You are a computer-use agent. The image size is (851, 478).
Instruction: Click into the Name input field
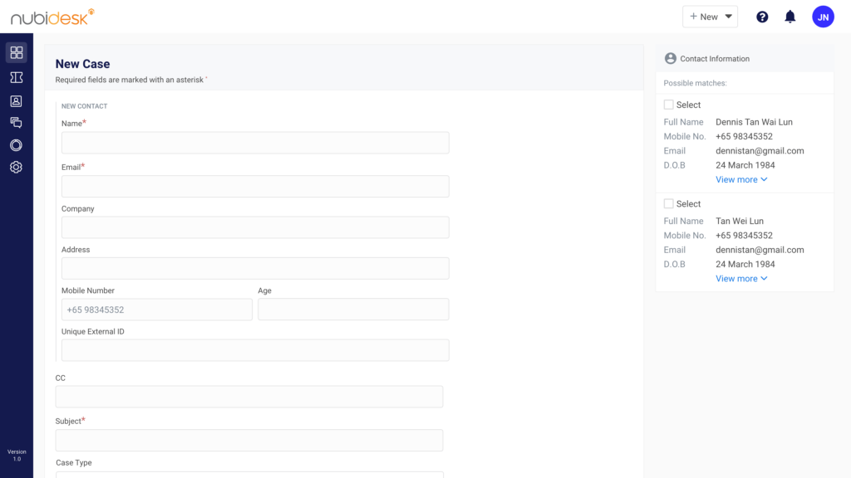point(255,143)
